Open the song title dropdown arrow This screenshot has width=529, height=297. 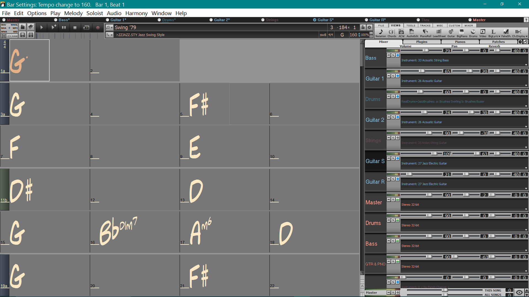click(112, 28)
